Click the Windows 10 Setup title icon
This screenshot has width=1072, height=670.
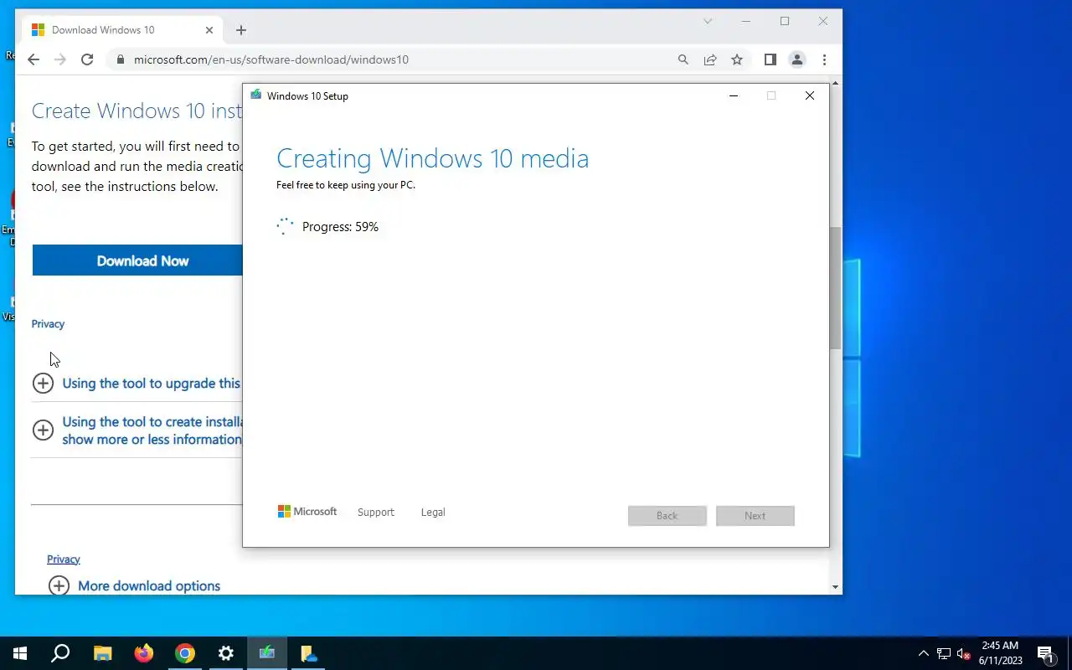click(256, 95)
